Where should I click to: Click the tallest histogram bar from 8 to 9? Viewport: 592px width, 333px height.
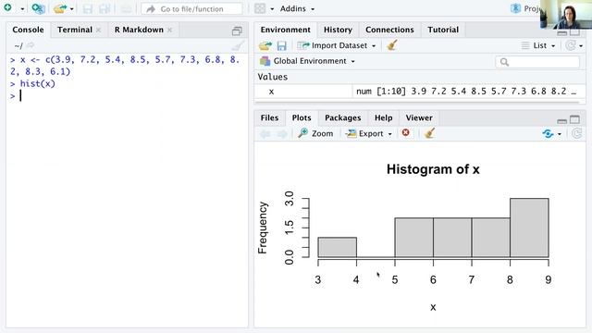[x=529, y=228]
